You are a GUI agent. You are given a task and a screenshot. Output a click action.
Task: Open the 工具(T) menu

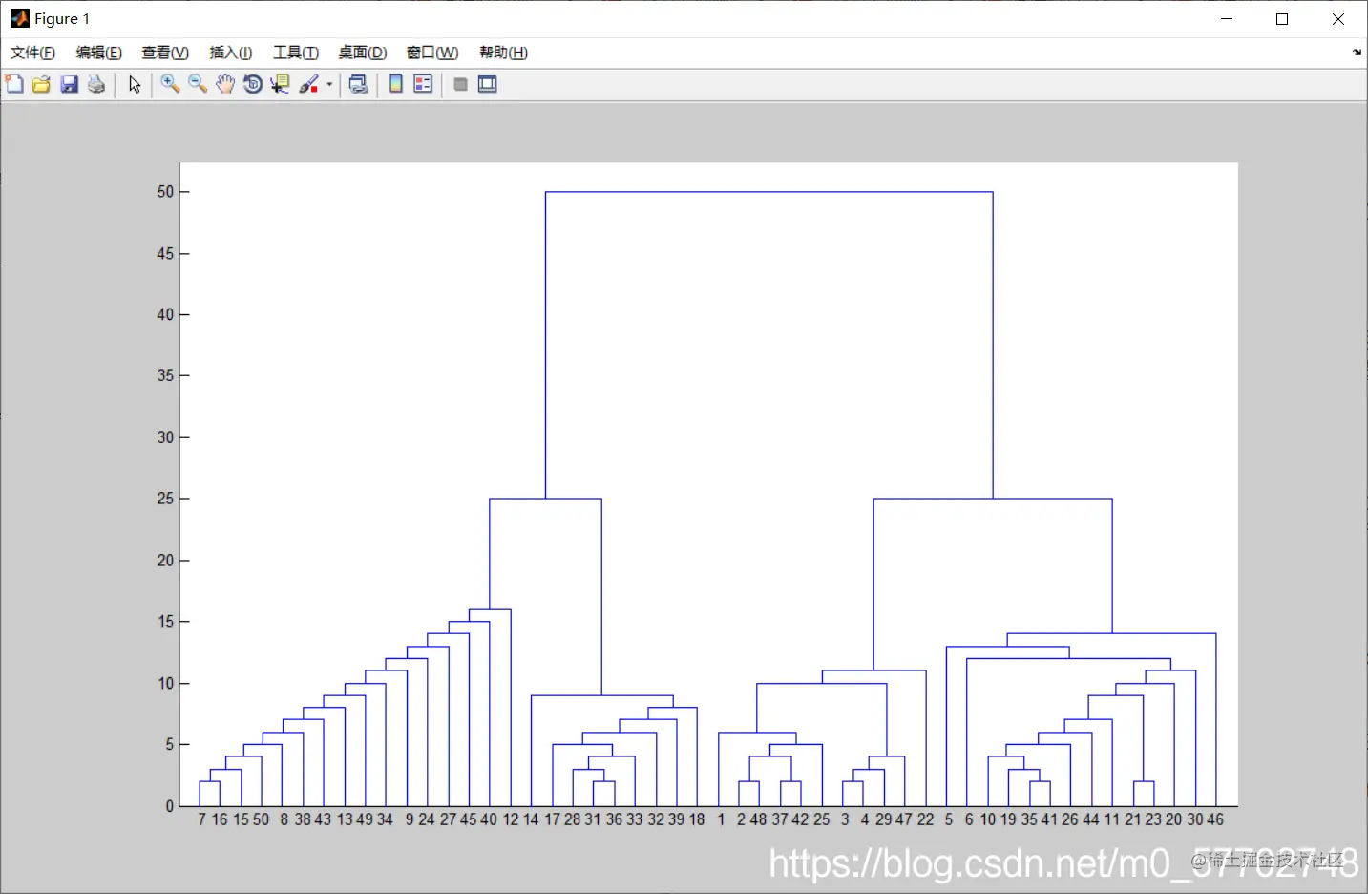[296, 53]
